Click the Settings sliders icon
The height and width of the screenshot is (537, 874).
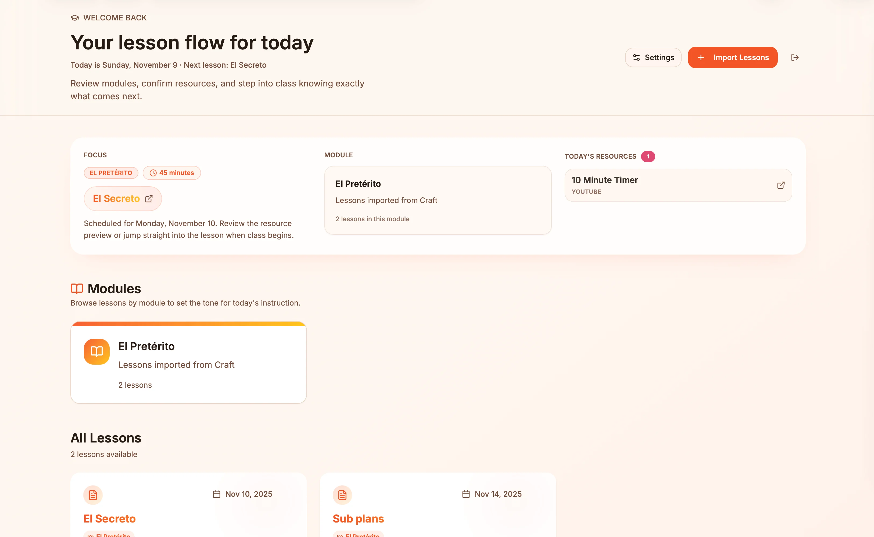pyautogui.click(x=636, y=57)
